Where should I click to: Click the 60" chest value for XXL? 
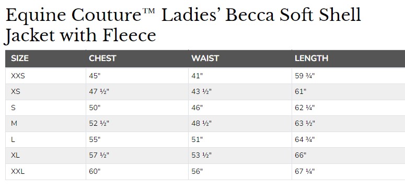[x=95, y=171]
